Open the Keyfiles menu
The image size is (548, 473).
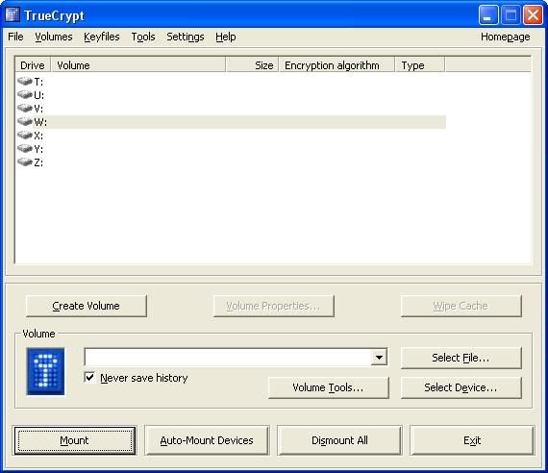coord(102,37)
